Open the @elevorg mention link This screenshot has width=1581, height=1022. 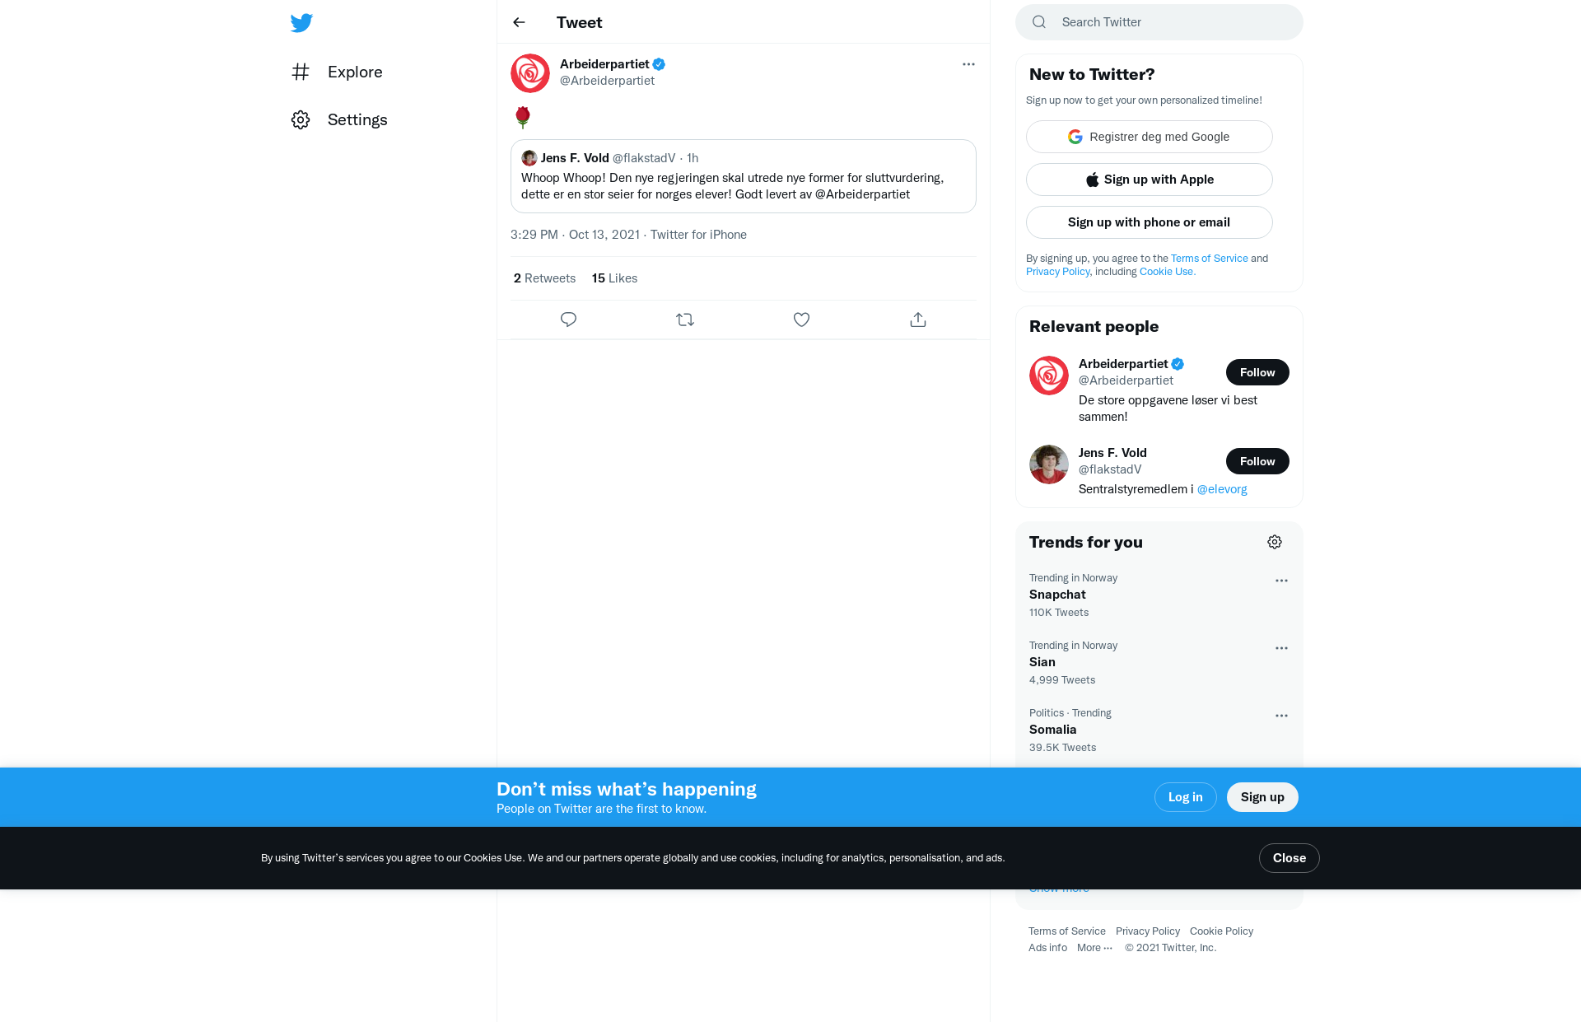[x=1222, y=489]
